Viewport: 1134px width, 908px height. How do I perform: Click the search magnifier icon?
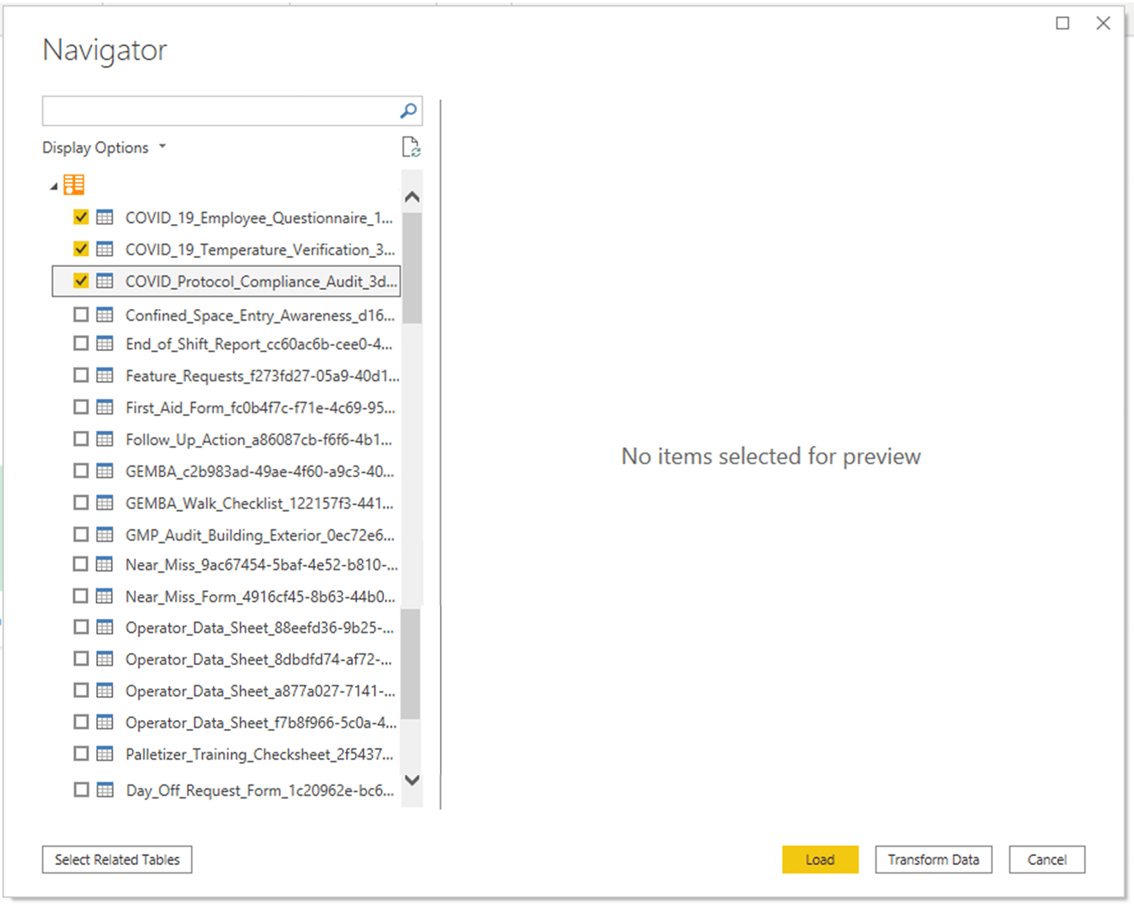pyautogui.click(x=408, y=110)
